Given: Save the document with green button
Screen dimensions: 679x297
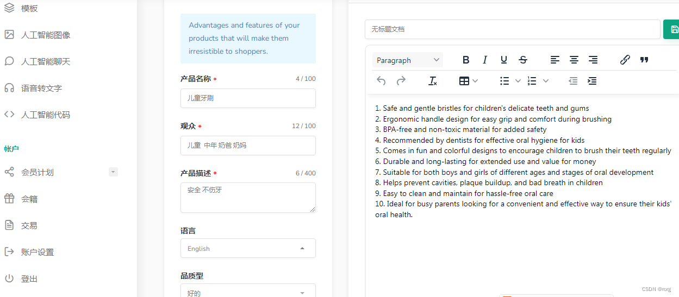Looking at the screenshot, I should point(671,29).
